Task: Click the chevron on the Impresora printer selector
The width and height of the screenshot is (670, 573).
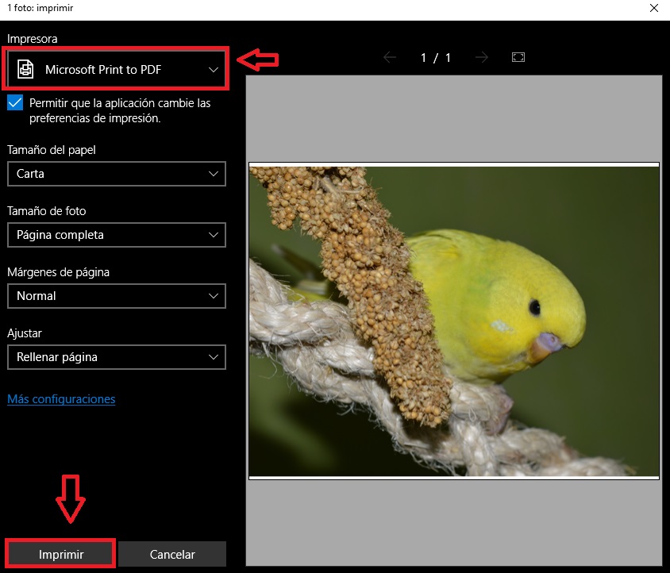Action: click(x=214, y=70)
